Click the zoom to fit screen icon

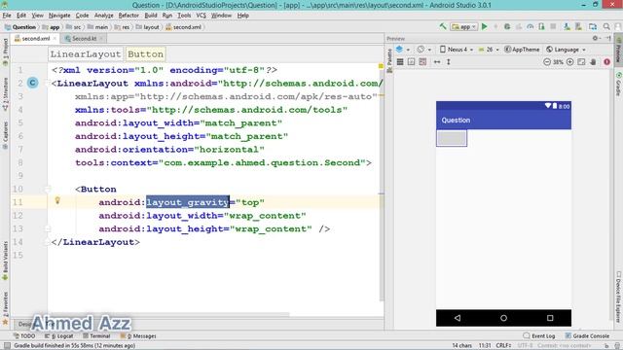581,62
